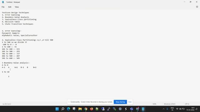The width and height of the screenshot is (200, 112).
Task: Open the lightning bolt app on taskbar
Action: tap(126, 109)
